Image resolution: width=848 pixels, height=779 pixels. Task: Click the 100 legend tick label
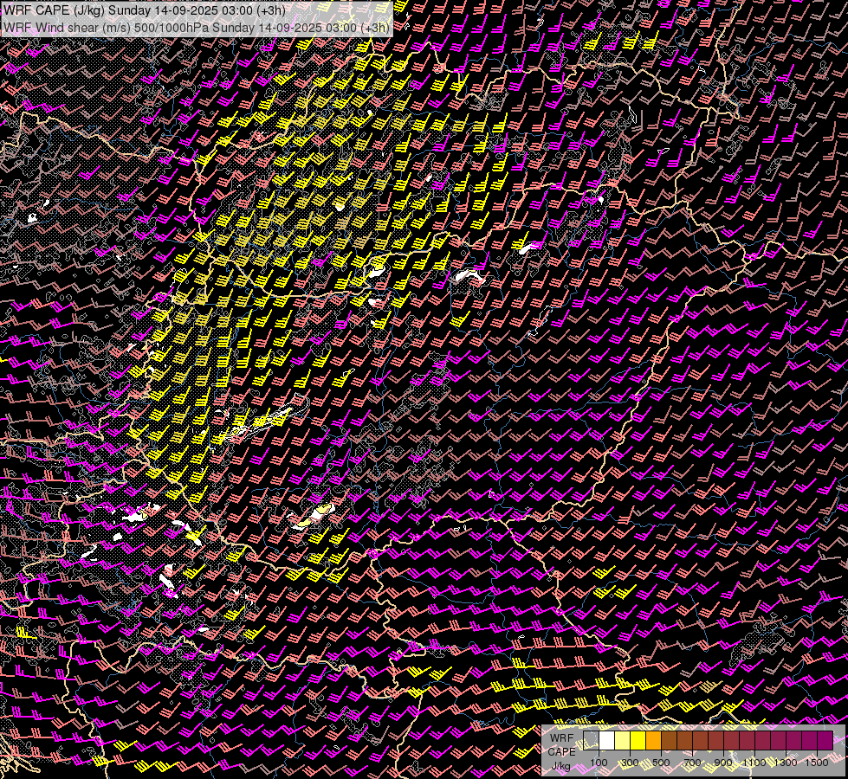tap(599, 763)
